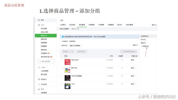Viewport: 178px width, 100px height.
Task: Open 留言管理 in the sidebar
Action: click(x=44, y=42)
